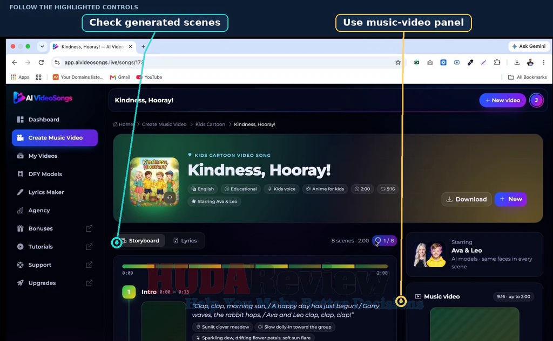Click the English language tag

tap(203, 189)
